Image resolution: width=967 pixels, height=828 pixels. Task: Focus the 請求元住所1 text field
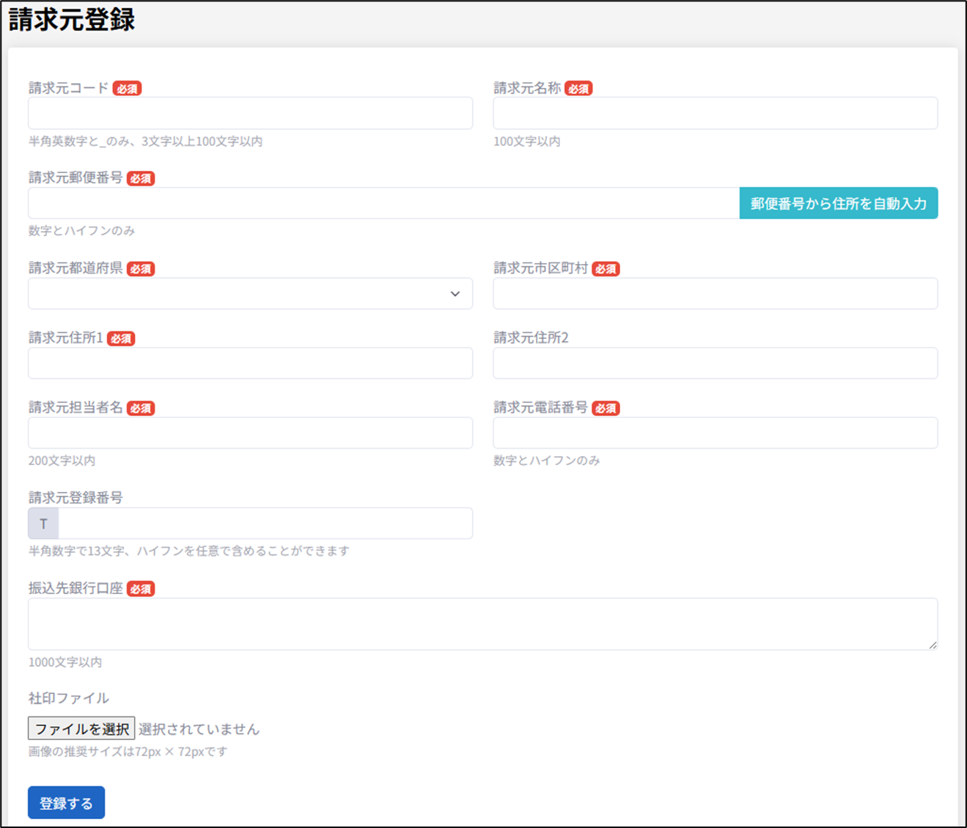250,363
